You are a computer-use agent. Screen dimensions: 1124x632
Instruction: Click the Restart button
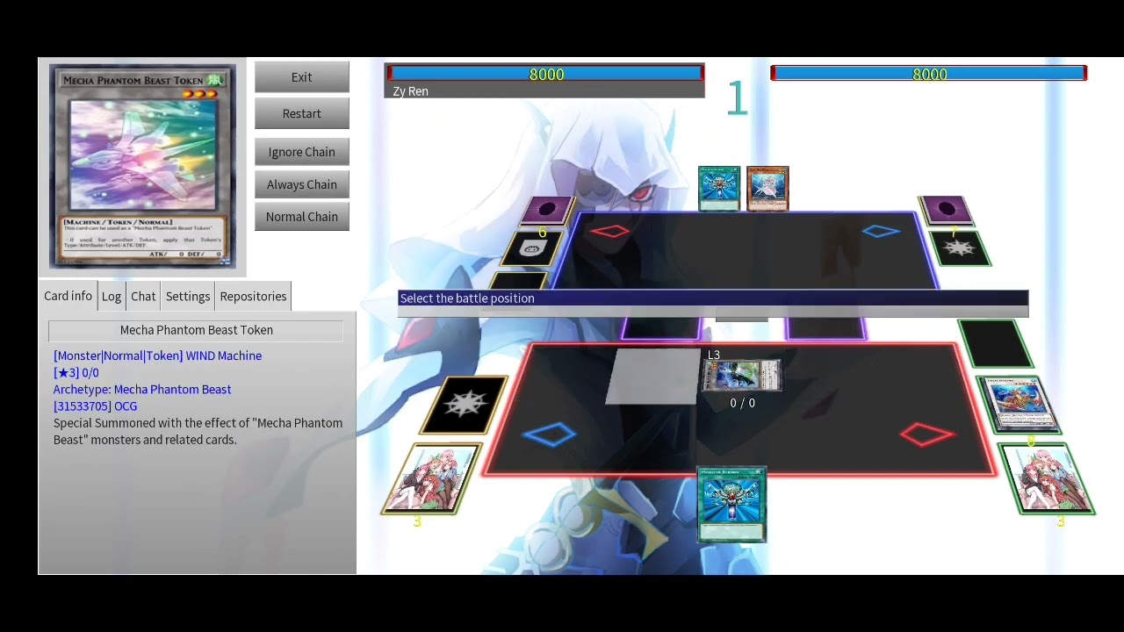pyautogui.click(x=302, y=113)
